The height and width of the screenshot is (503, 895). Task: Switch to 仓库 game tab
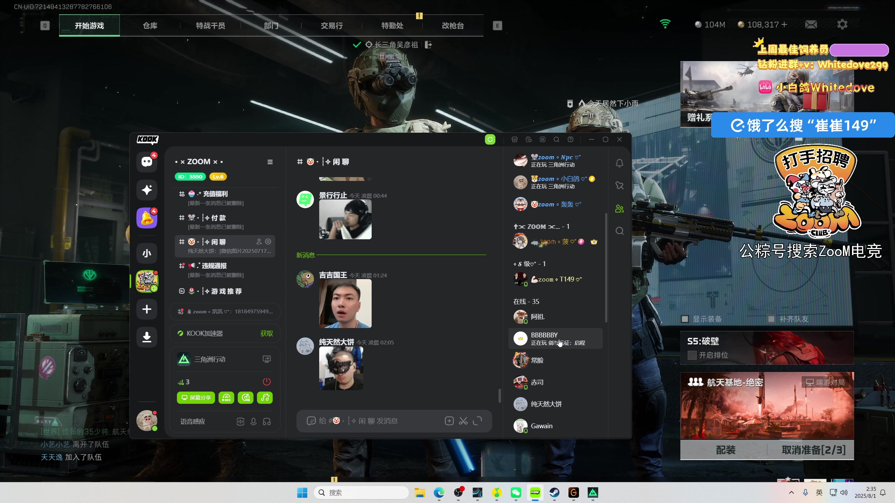(150, 25)
